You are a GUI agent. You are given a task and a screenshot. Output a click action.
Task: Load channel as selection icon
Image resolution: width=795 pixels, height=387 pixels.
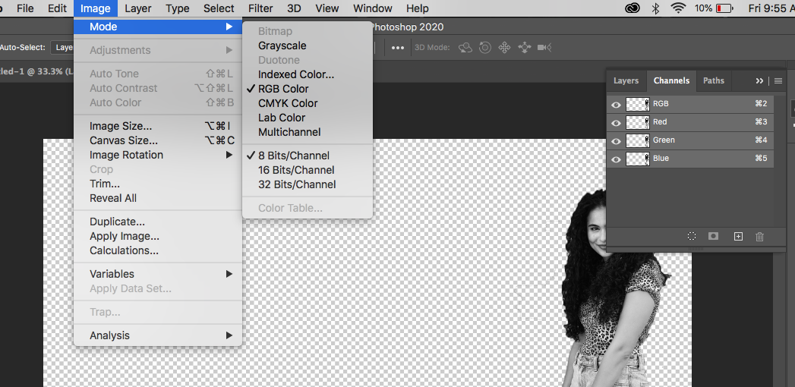click(x=692, y=236)
